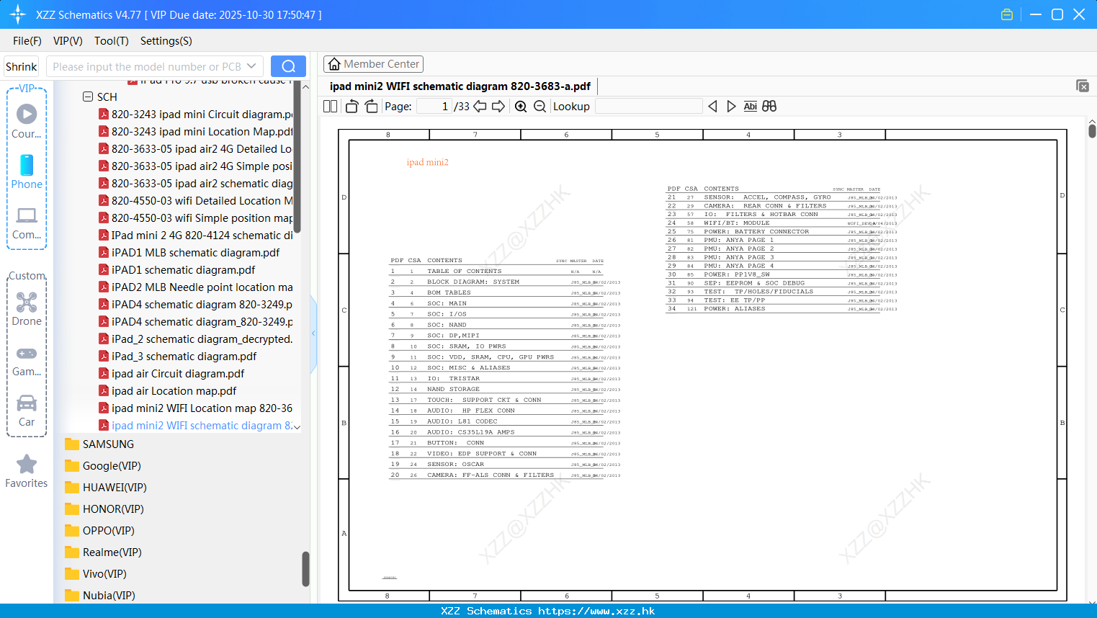The height and width of the screenshot is (618, 1097).
Task: Click the pop-out window icon at document tab right
Action: tap(1083, 86)
